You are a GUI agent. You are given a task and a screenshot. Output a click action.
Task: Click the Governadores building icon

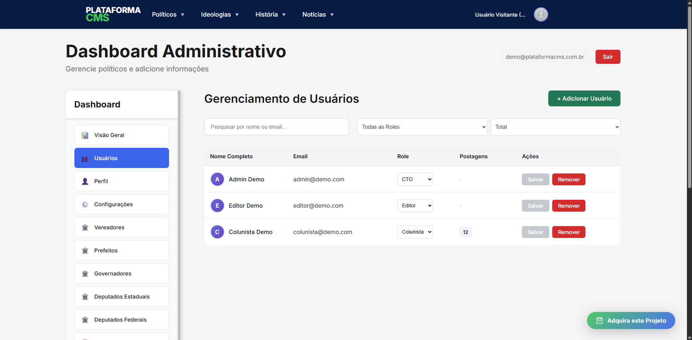click(x=85, y=274)
